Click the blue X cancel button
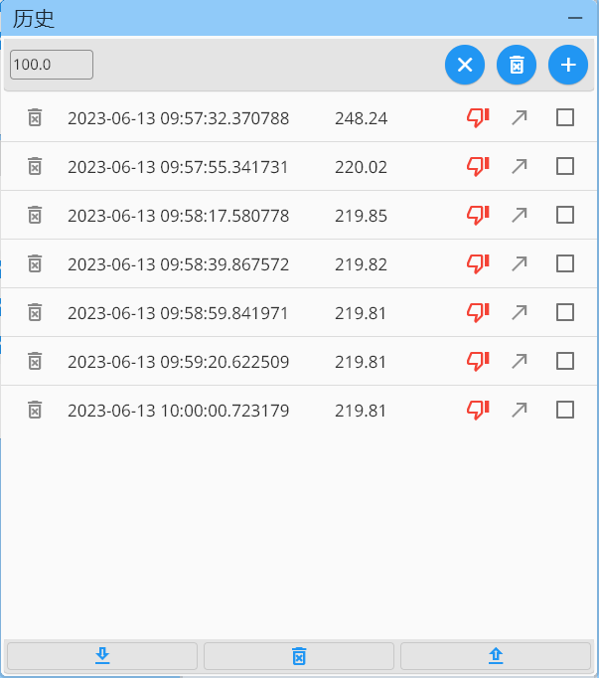The width and height of the screenshot is (599, 678). 465,65
